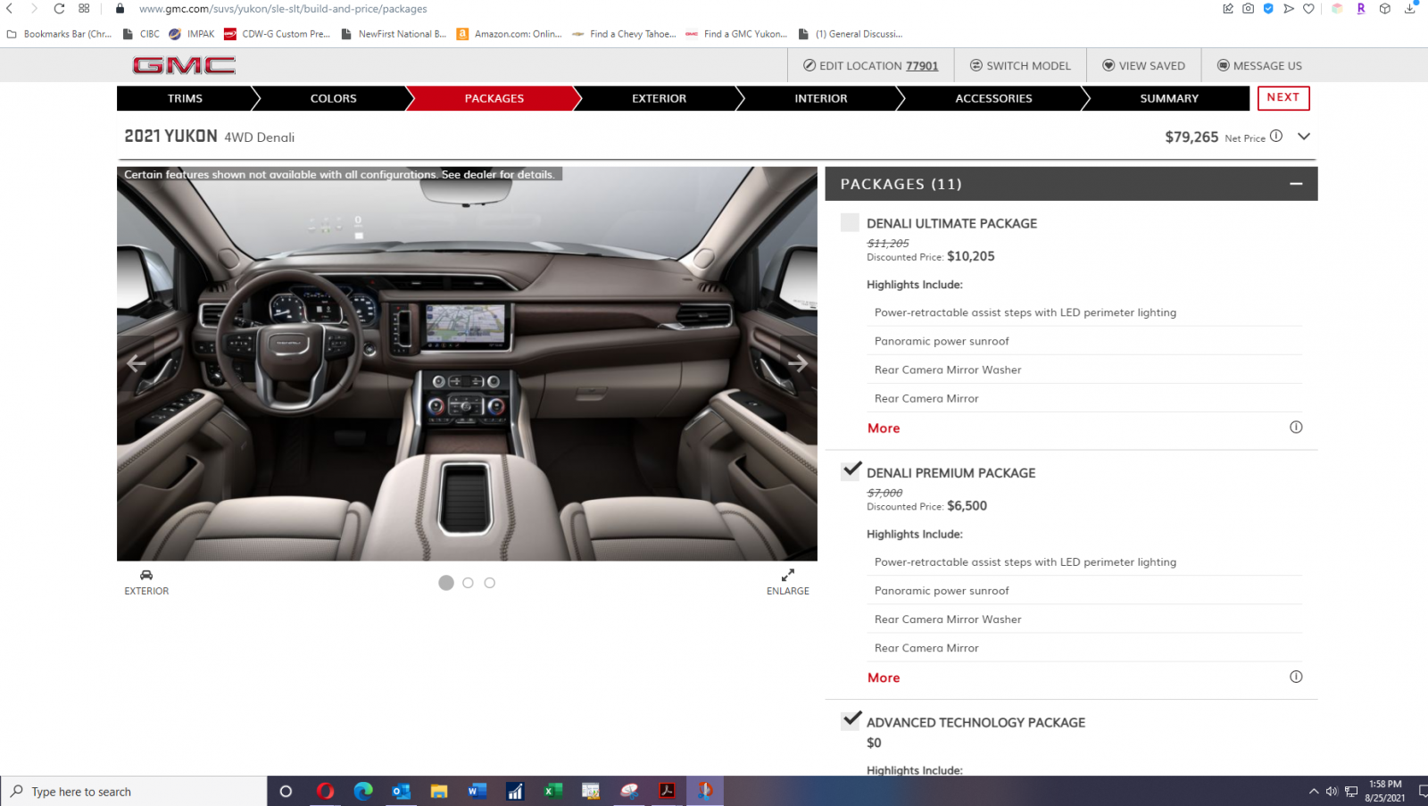Uncheck the Advanced Technology Package checkbox
This screenshot has height=806, width=1428.
click(x=851, y=720)
